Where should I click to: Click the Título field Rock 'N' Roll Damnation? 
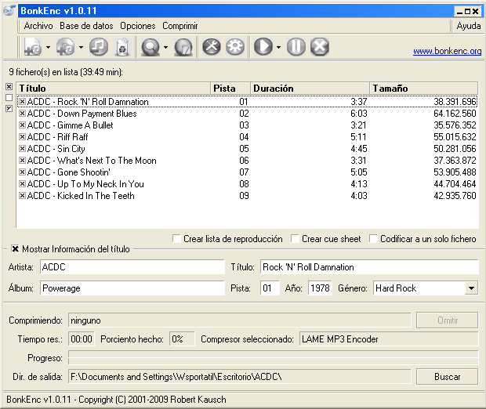click(369, 267)
